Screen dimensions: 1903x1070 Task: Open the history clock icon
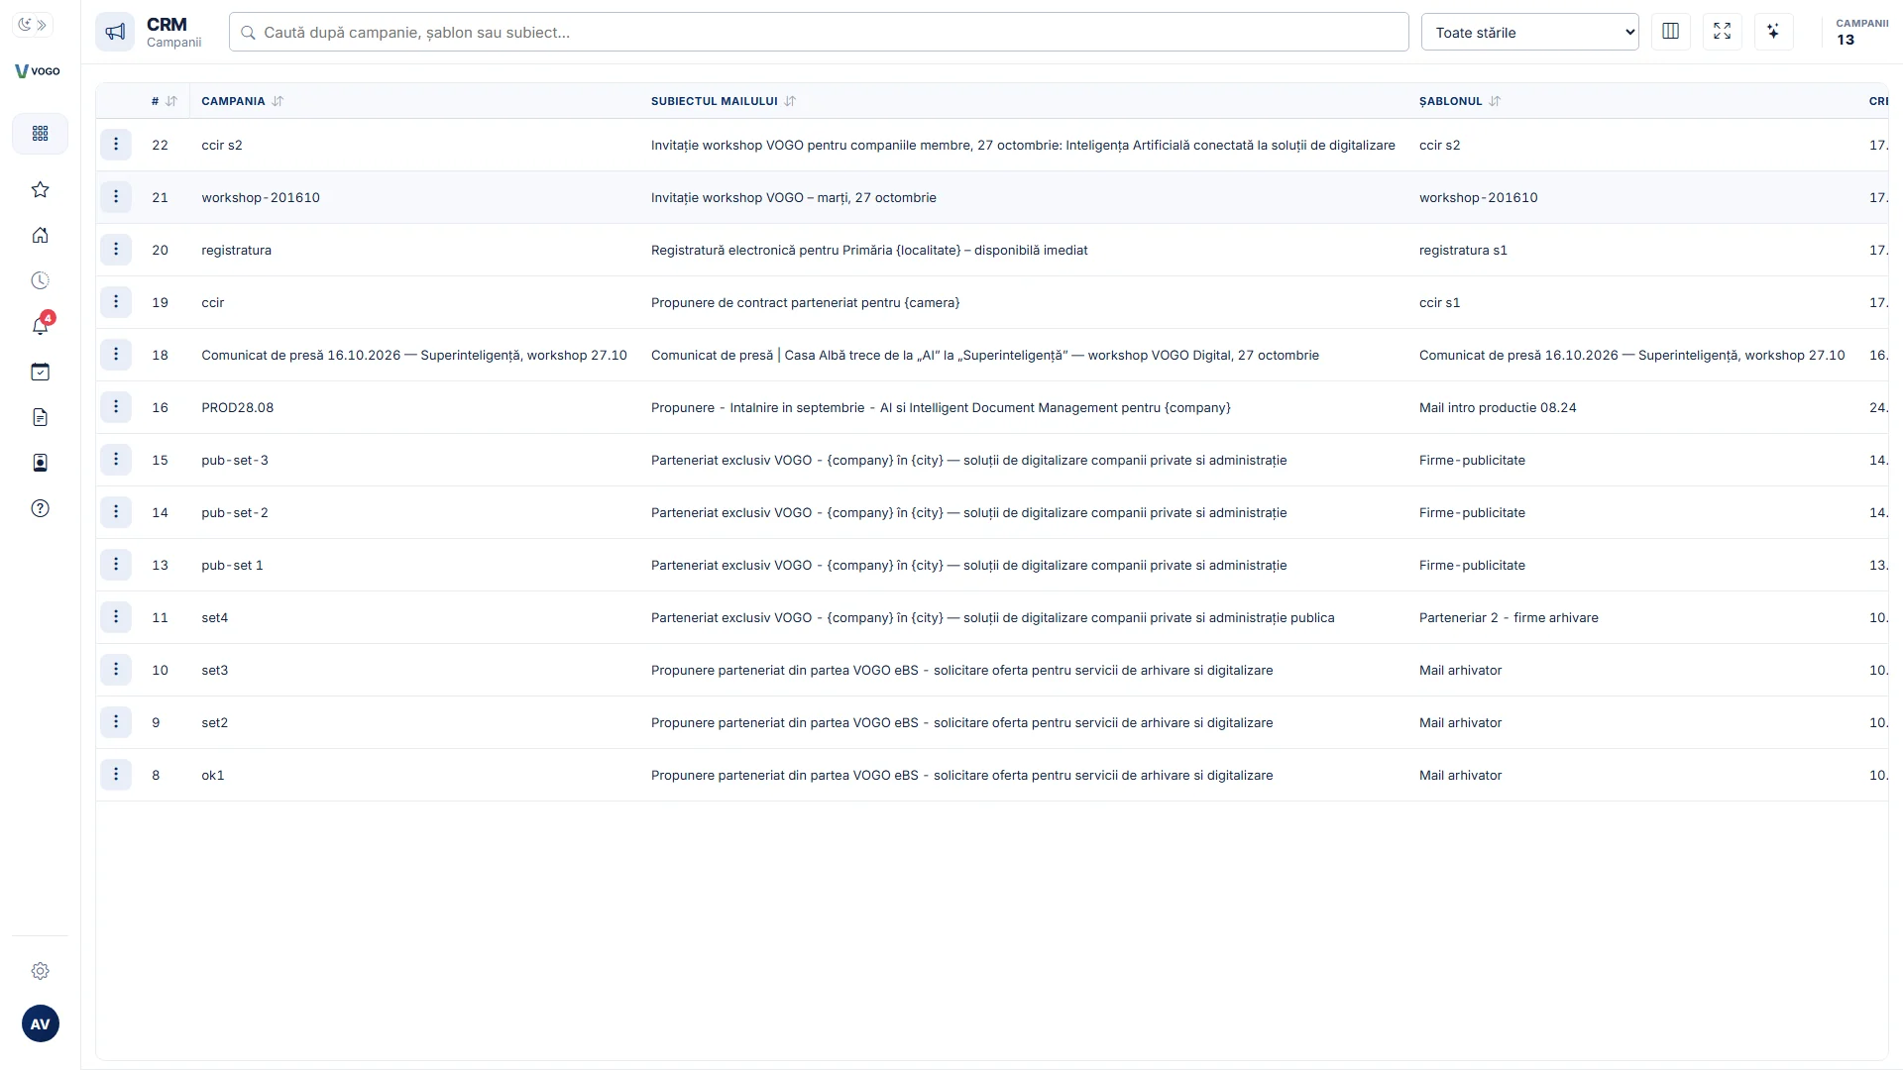coord(40,280)
